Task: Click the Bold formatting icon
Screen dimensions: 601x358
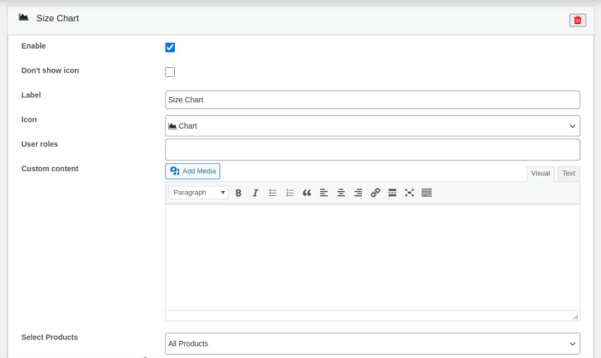Action: [239, 193]
